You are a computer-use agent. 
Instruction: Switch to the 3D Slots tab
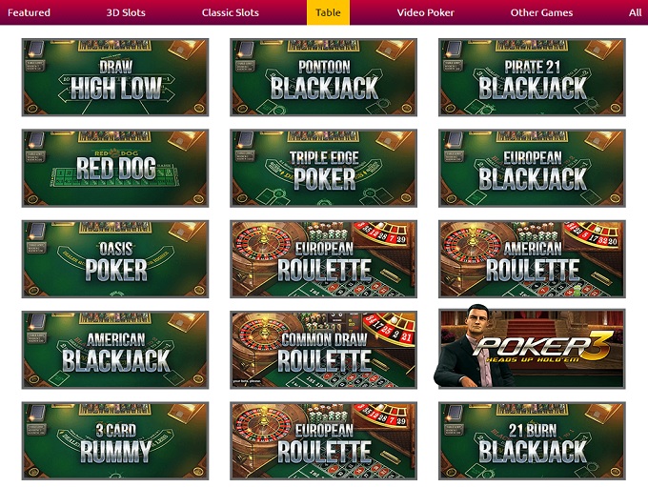(126, 12)
